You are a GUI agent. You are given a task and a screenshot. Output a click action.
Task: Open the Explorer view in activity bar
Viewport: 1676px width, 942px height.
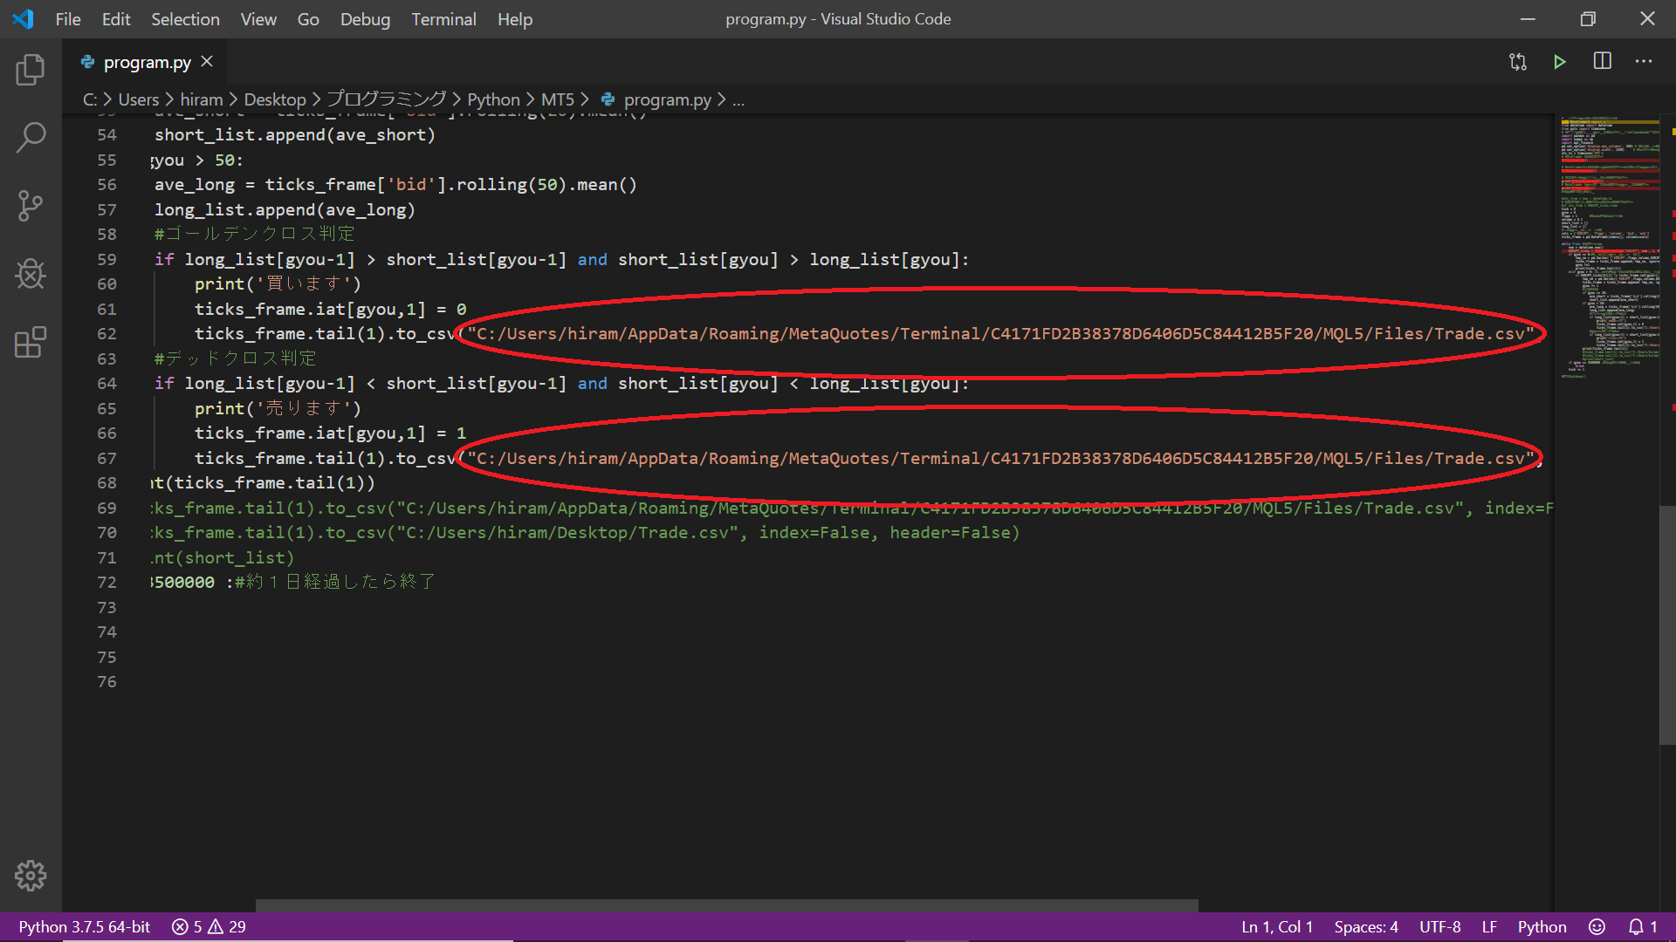(31, 70)
